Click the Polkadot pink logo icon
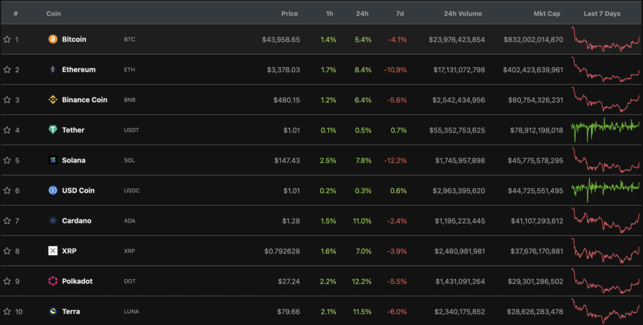Screen dimensions: 643x325 click(x=53, y=281)
